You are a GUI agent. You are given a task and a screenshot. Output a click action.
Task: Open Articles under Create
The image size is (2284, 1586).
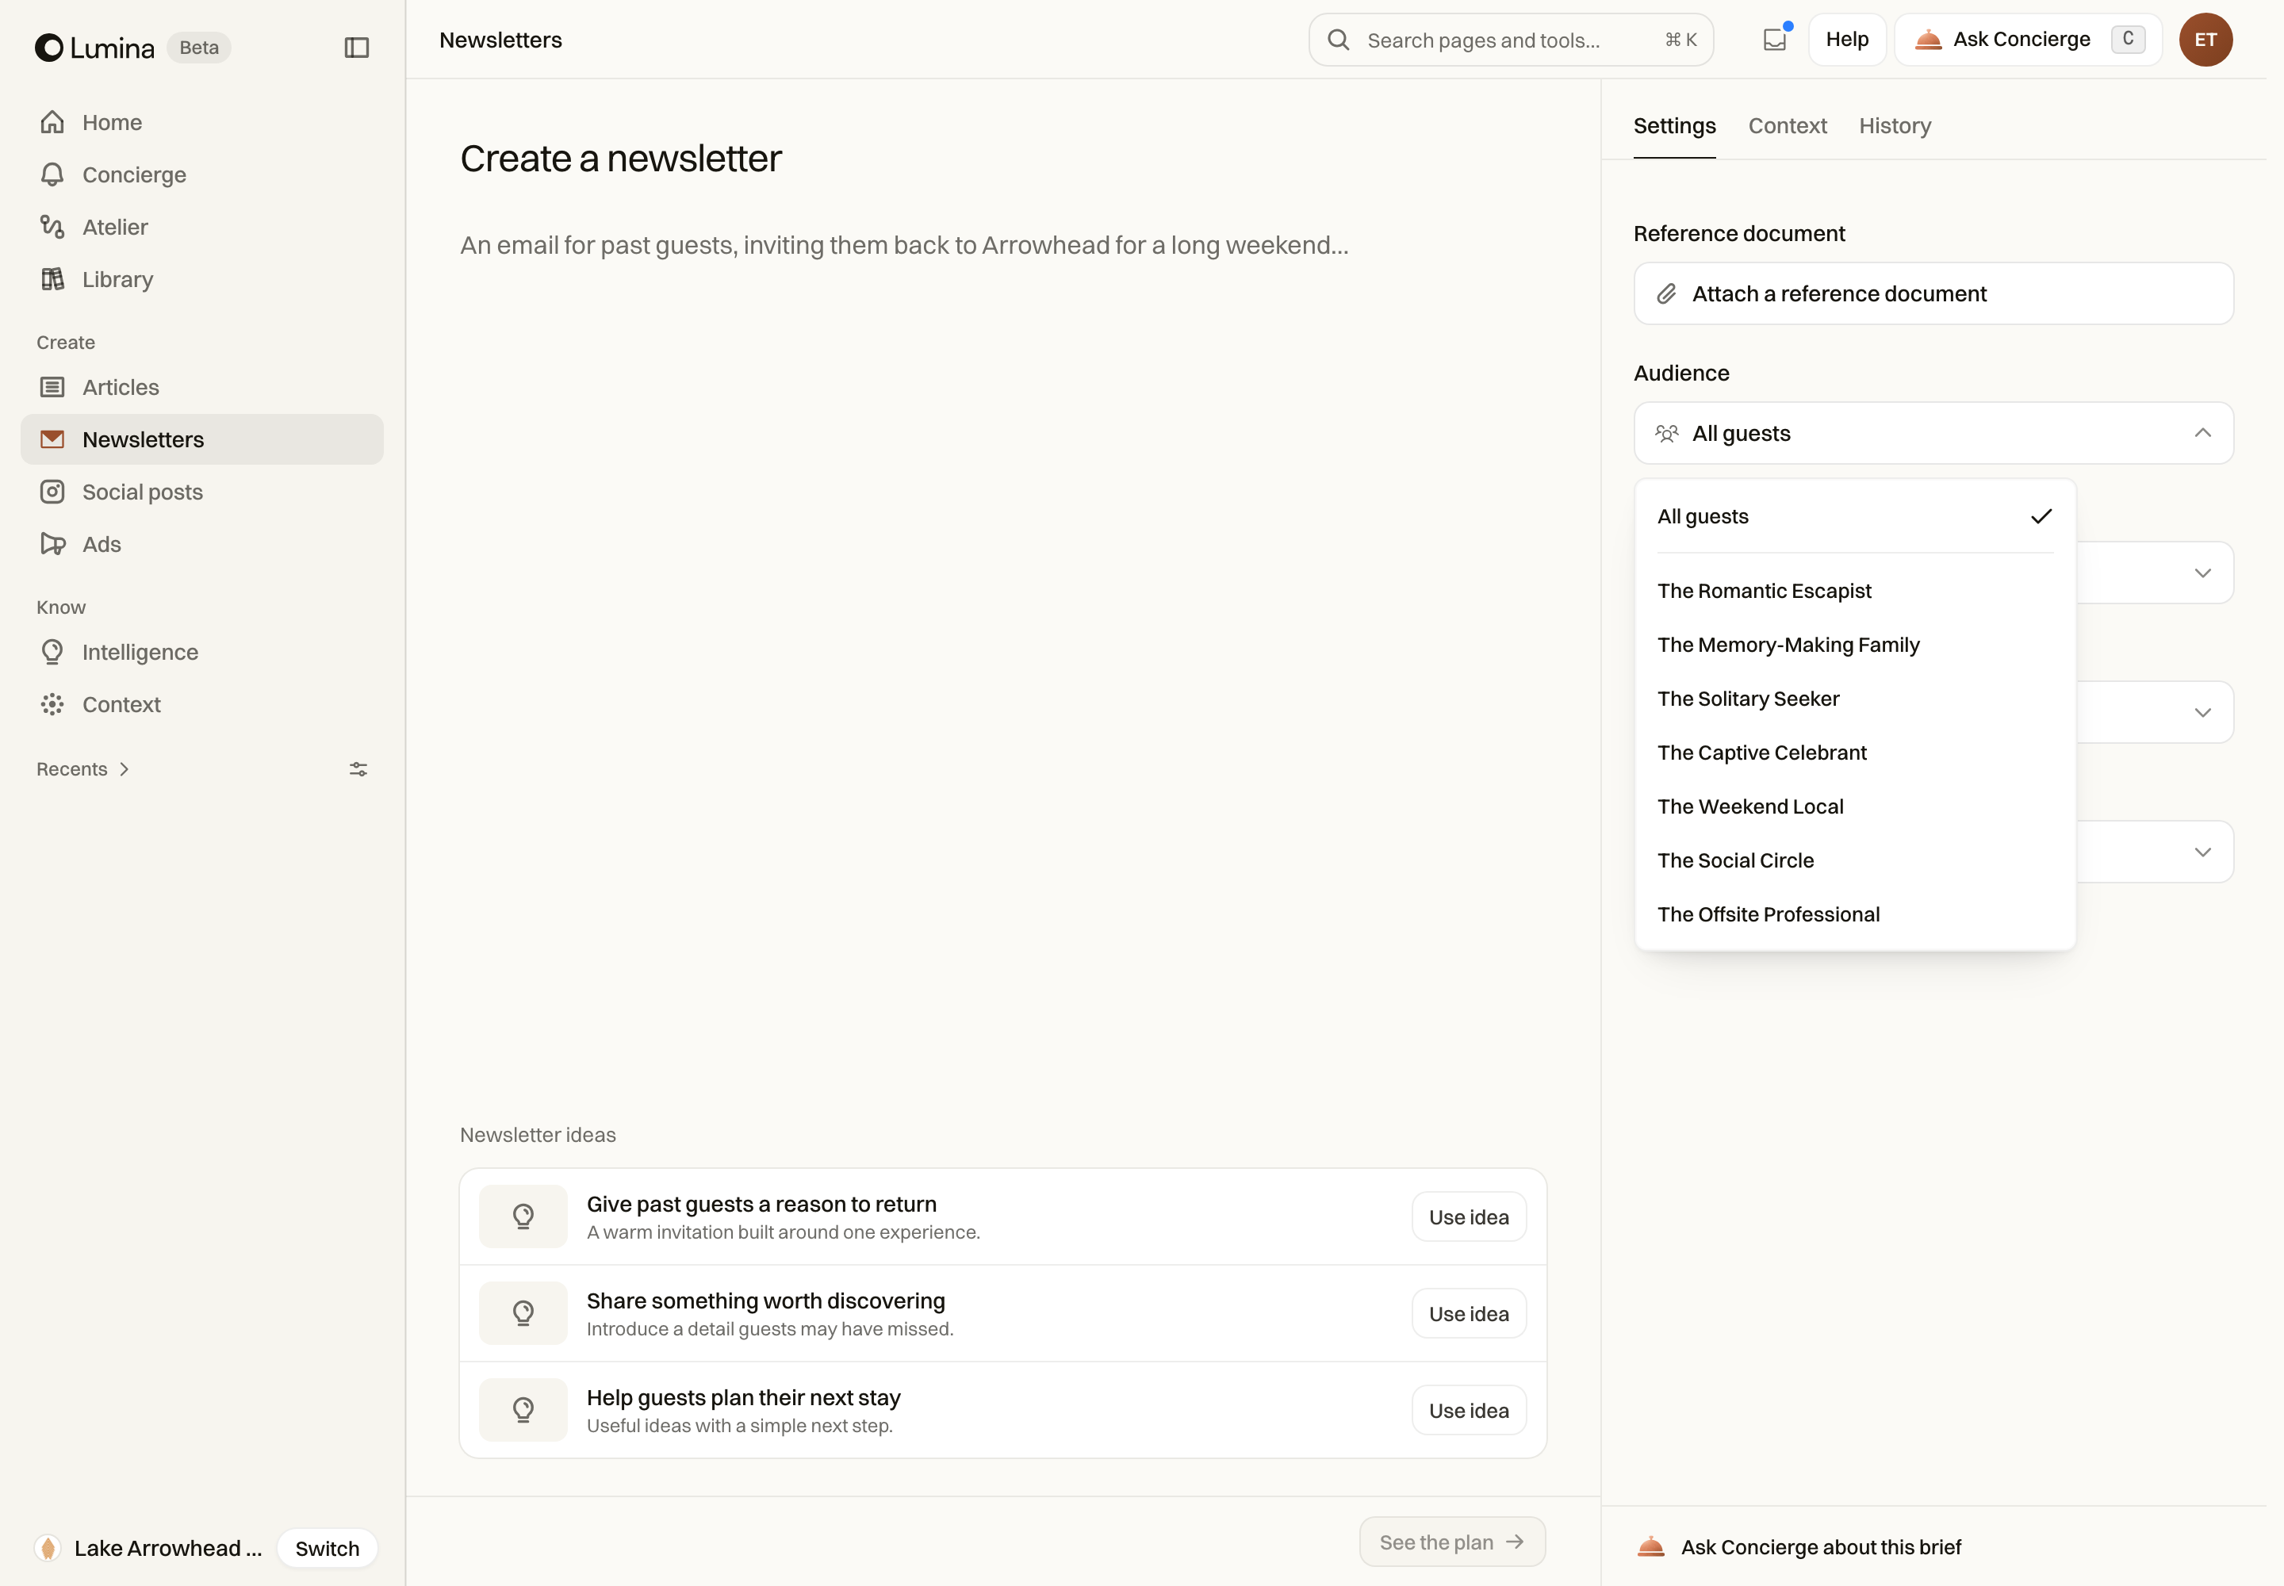pyautogui.click(x=201, y=388)
